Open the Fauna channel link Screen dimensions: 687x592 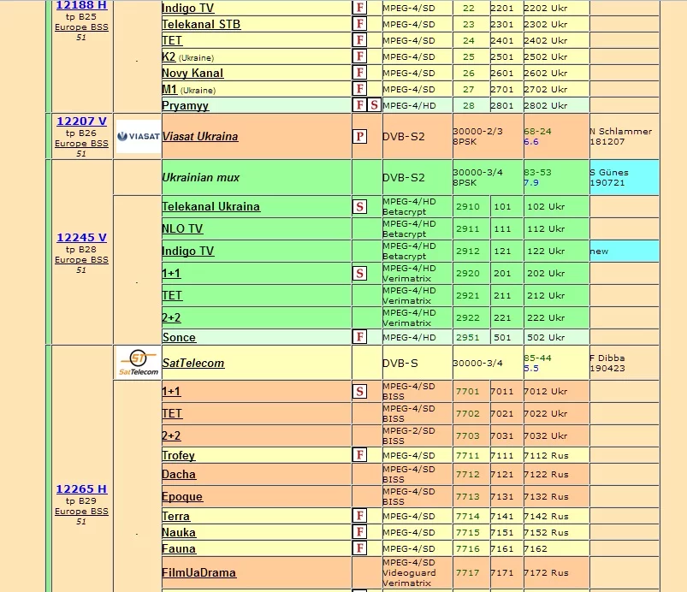coord(179,548)
